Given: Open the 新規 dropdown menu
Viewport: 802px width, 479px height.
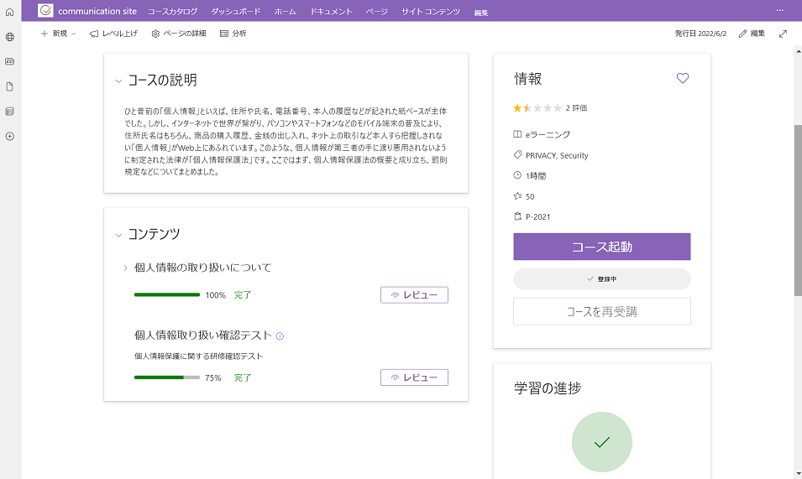Looking at the screenshot, I should 58,34.
